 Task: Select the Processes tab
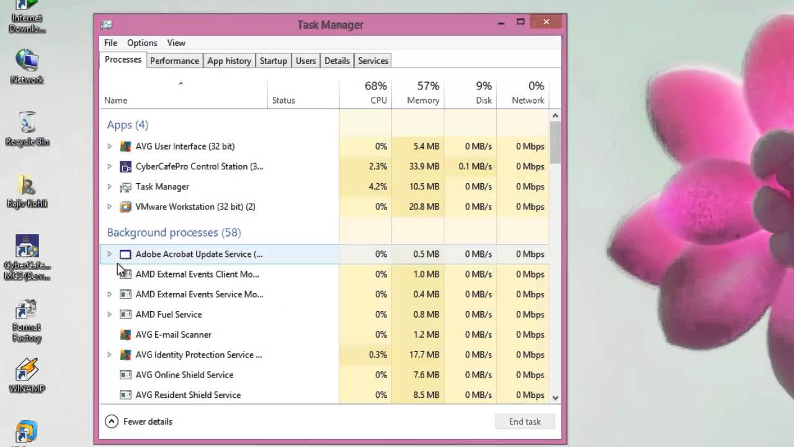[123, 60]
